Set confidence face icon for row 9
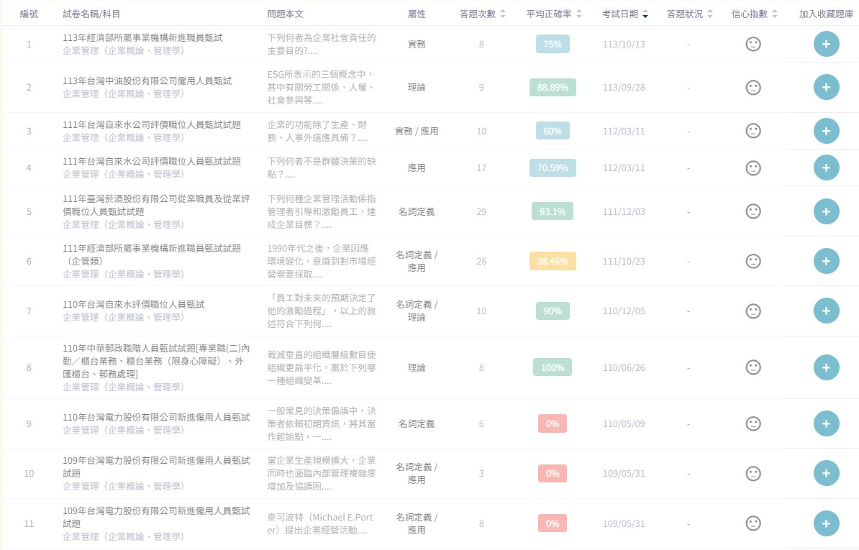859x550 pixels. (x=753, y=423)
